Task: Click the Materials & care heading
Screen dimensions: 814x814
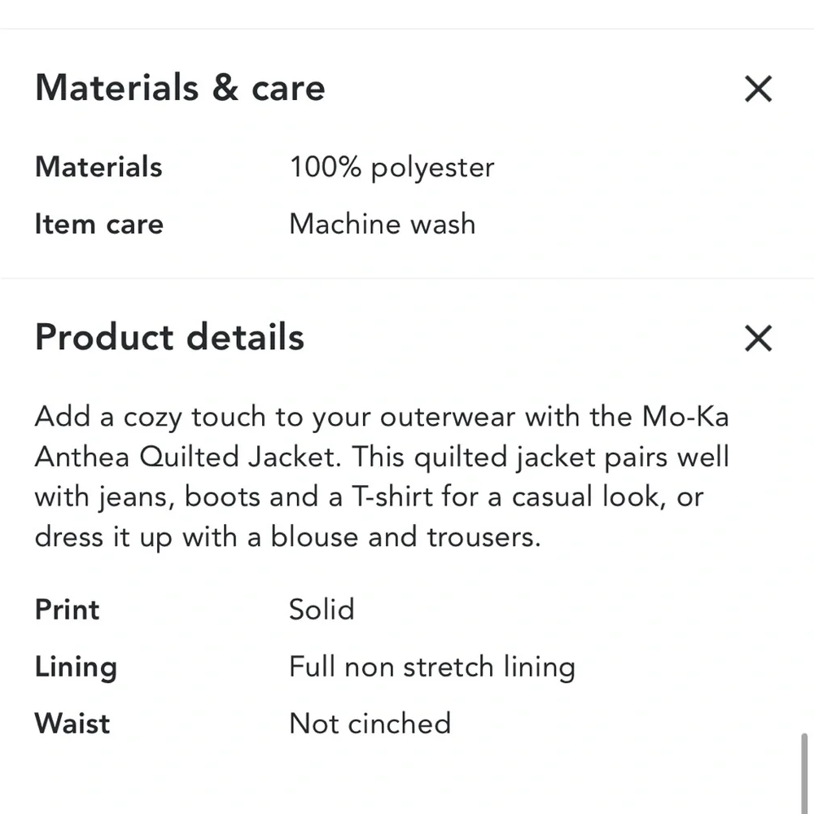Action: pyautogui.click(x=180, y=88)
